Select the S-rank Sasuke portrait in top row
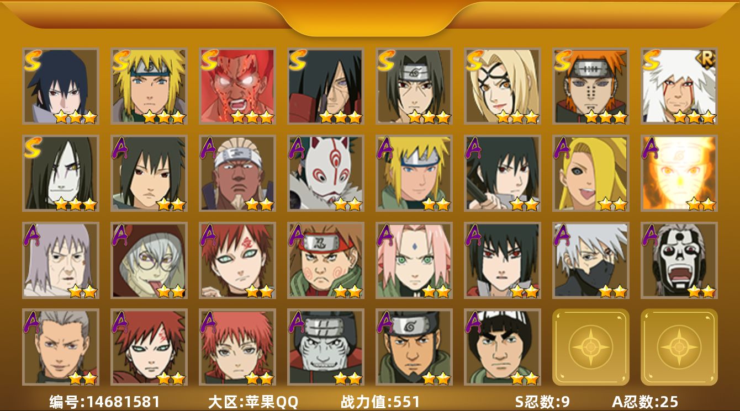 pos(60,86)
